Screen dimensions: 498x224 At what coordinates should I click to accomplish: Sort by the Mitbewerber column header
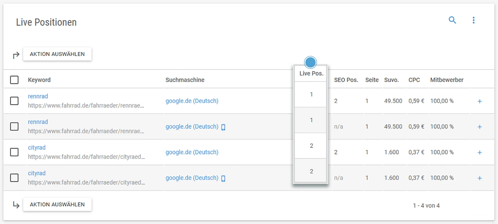tap(447, 80)
